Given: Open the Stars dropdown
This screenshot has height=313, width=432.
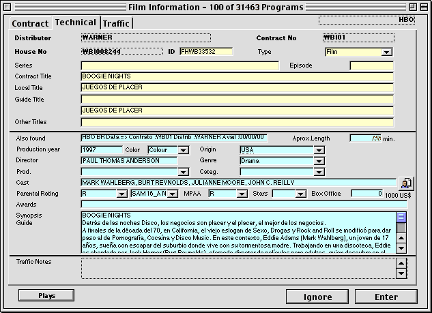Looking at the screenshot, I should pyautogui.click(x=300, y=194).
